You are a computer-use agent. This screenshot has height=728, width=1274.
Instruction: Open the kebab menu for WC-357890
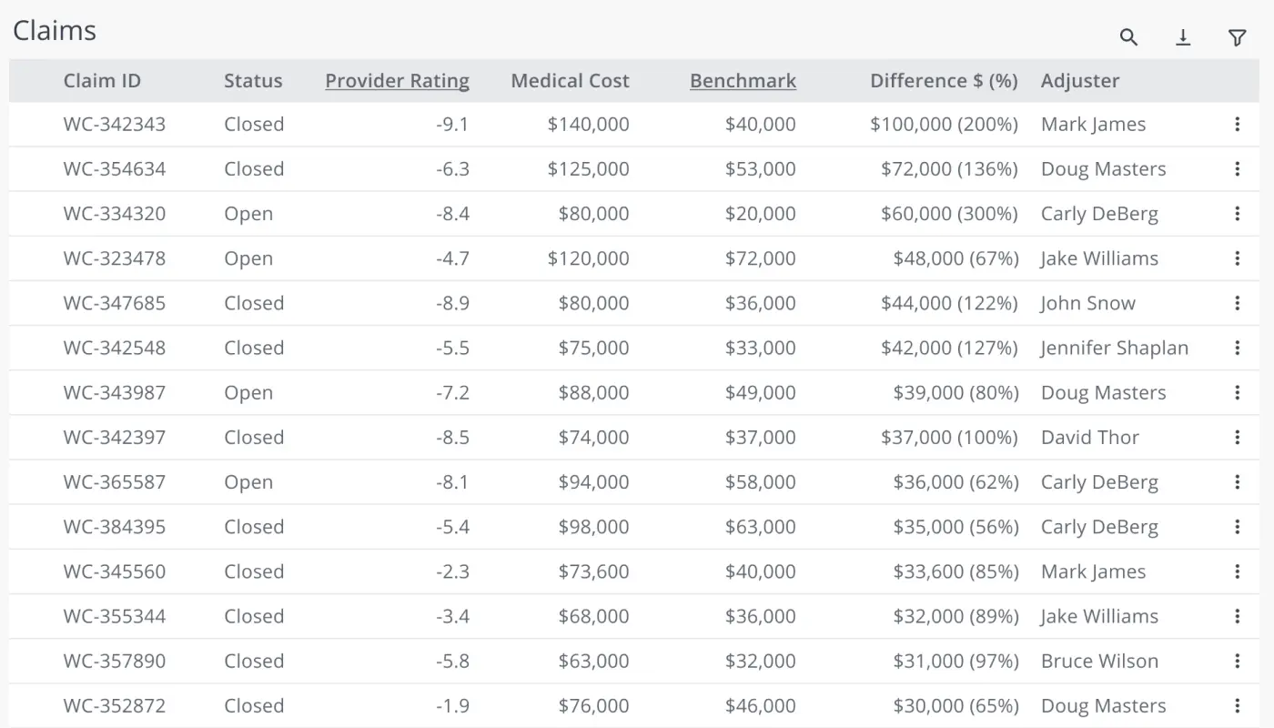tap(1237, 662)
